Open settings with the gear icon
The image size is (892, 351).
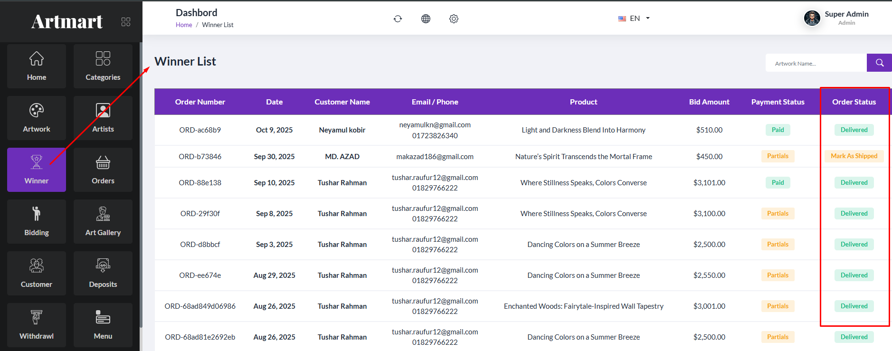pos(454,19)
